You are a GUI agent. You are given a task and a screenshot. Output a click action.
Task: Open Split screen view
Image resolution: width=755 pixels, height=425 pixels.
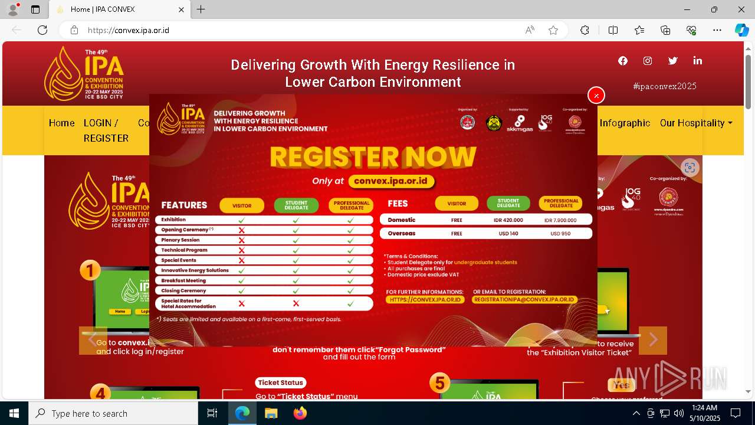click(613, 30)
